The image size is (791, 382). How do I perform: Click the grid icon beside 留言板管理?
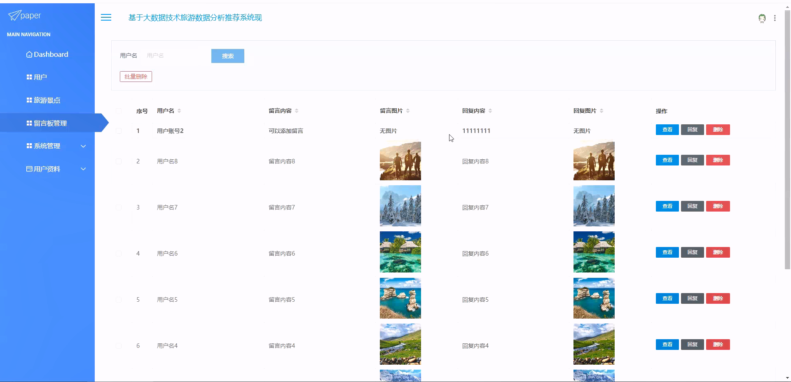(x=28, y=122)
